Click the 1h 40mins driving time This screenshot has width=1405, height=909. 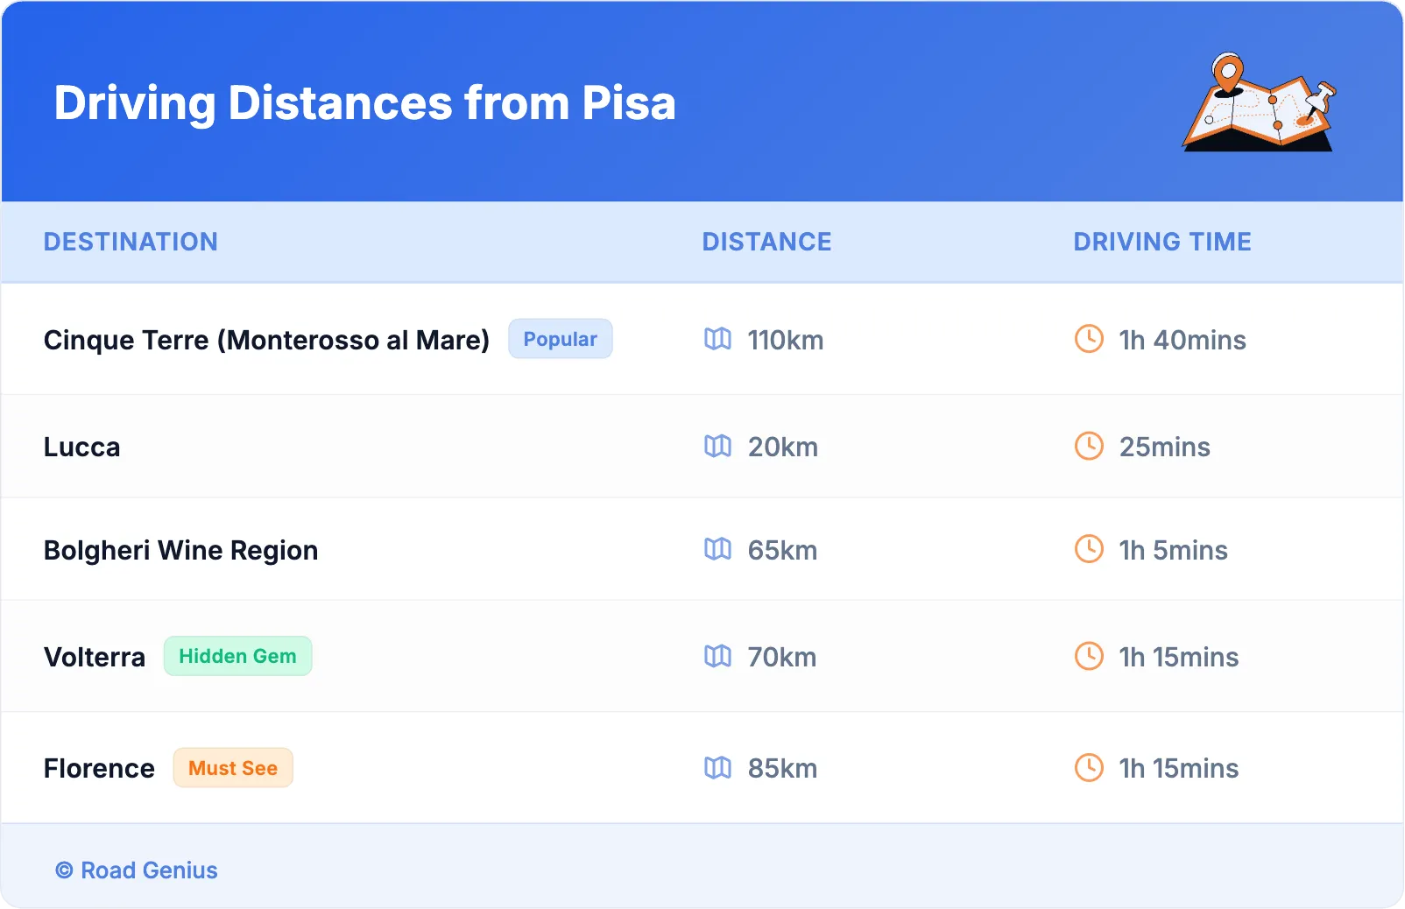(1183, 340)
